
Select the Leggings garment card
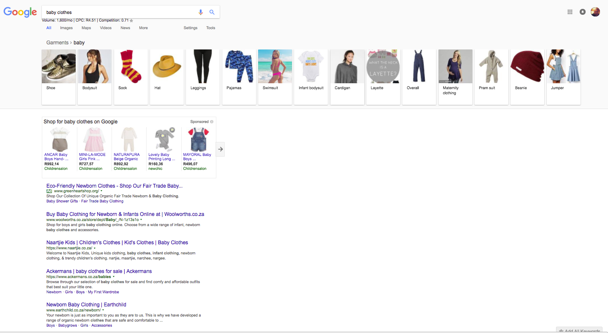[x=203, y=77]
